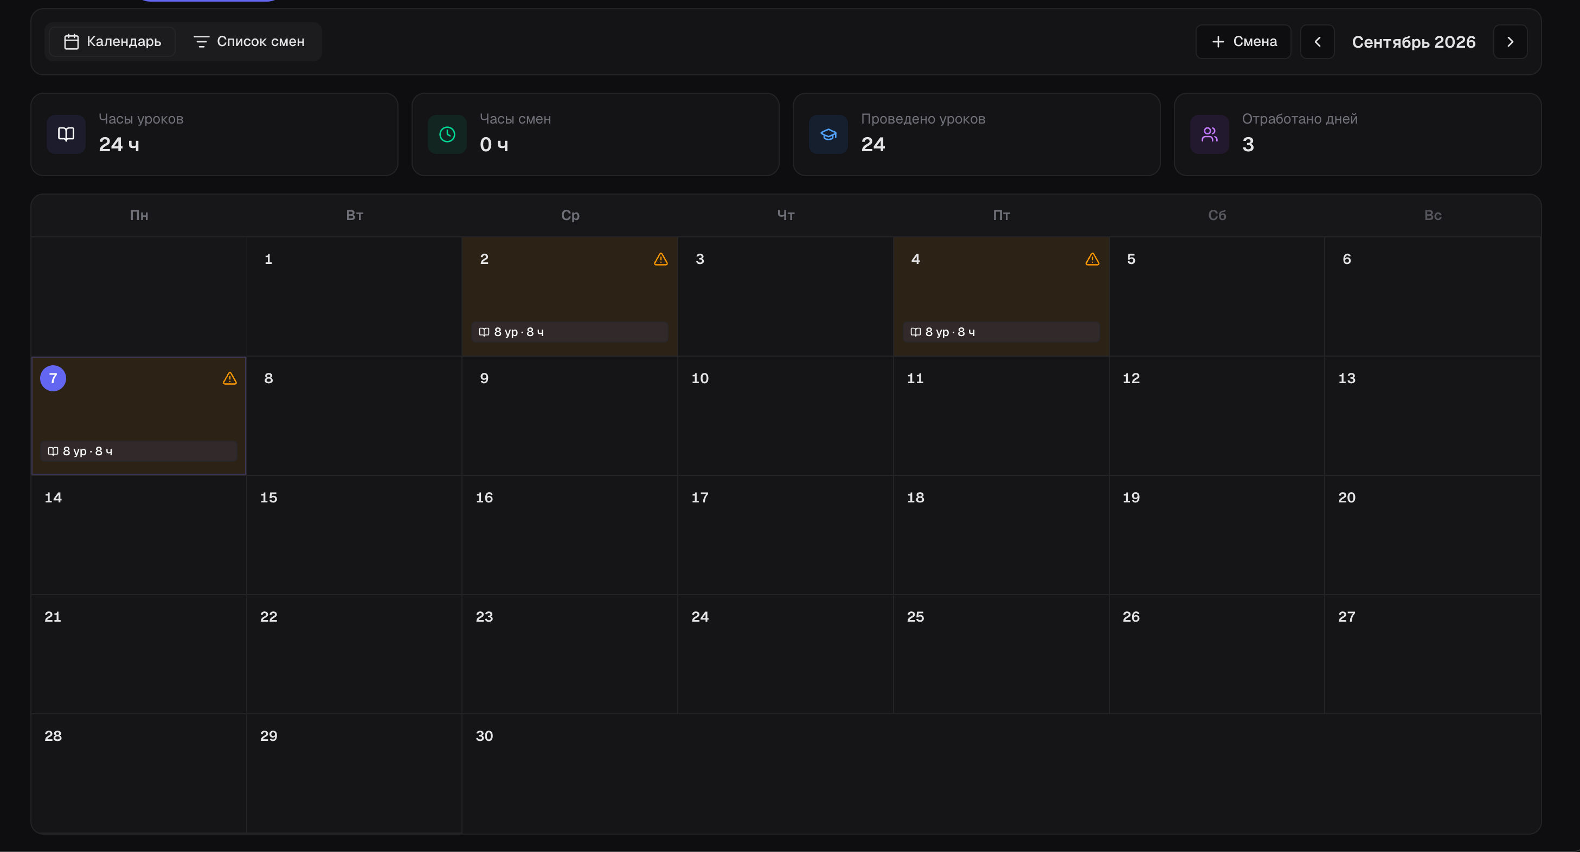Click the Ср weekday header
1580x852 pixels.
click(x=570, y=215)
